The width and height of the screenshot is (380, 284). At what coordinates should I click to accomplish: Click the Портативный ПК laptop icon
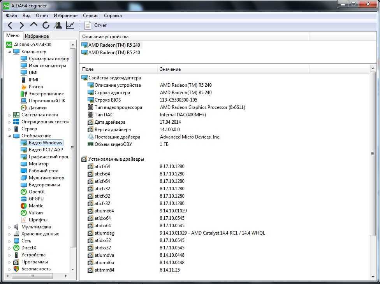point(23,101)
